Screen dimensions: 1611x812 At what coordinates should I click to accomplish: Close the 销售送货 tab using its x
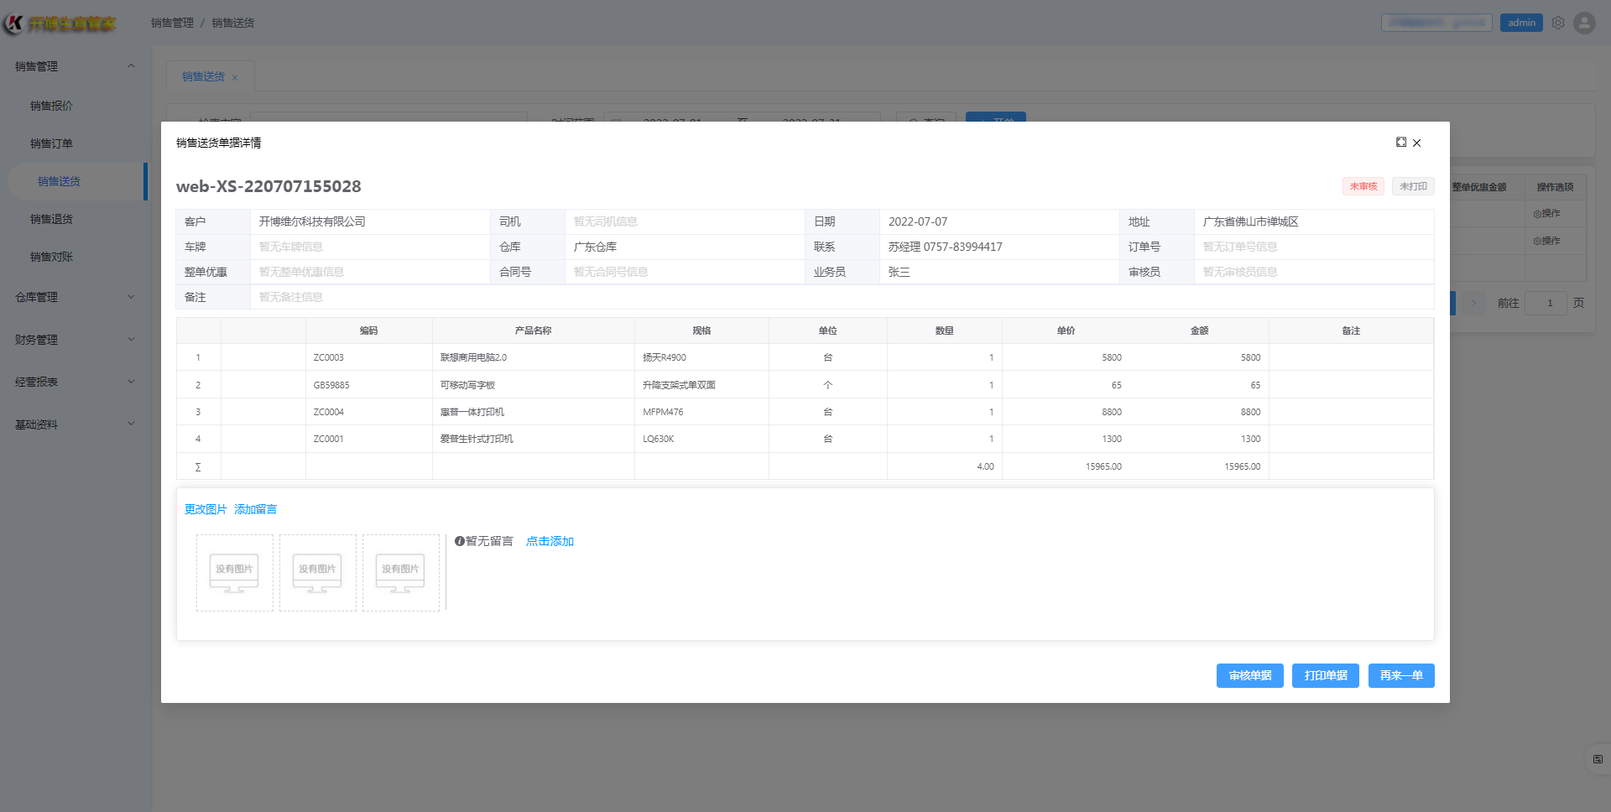(235, 78)
